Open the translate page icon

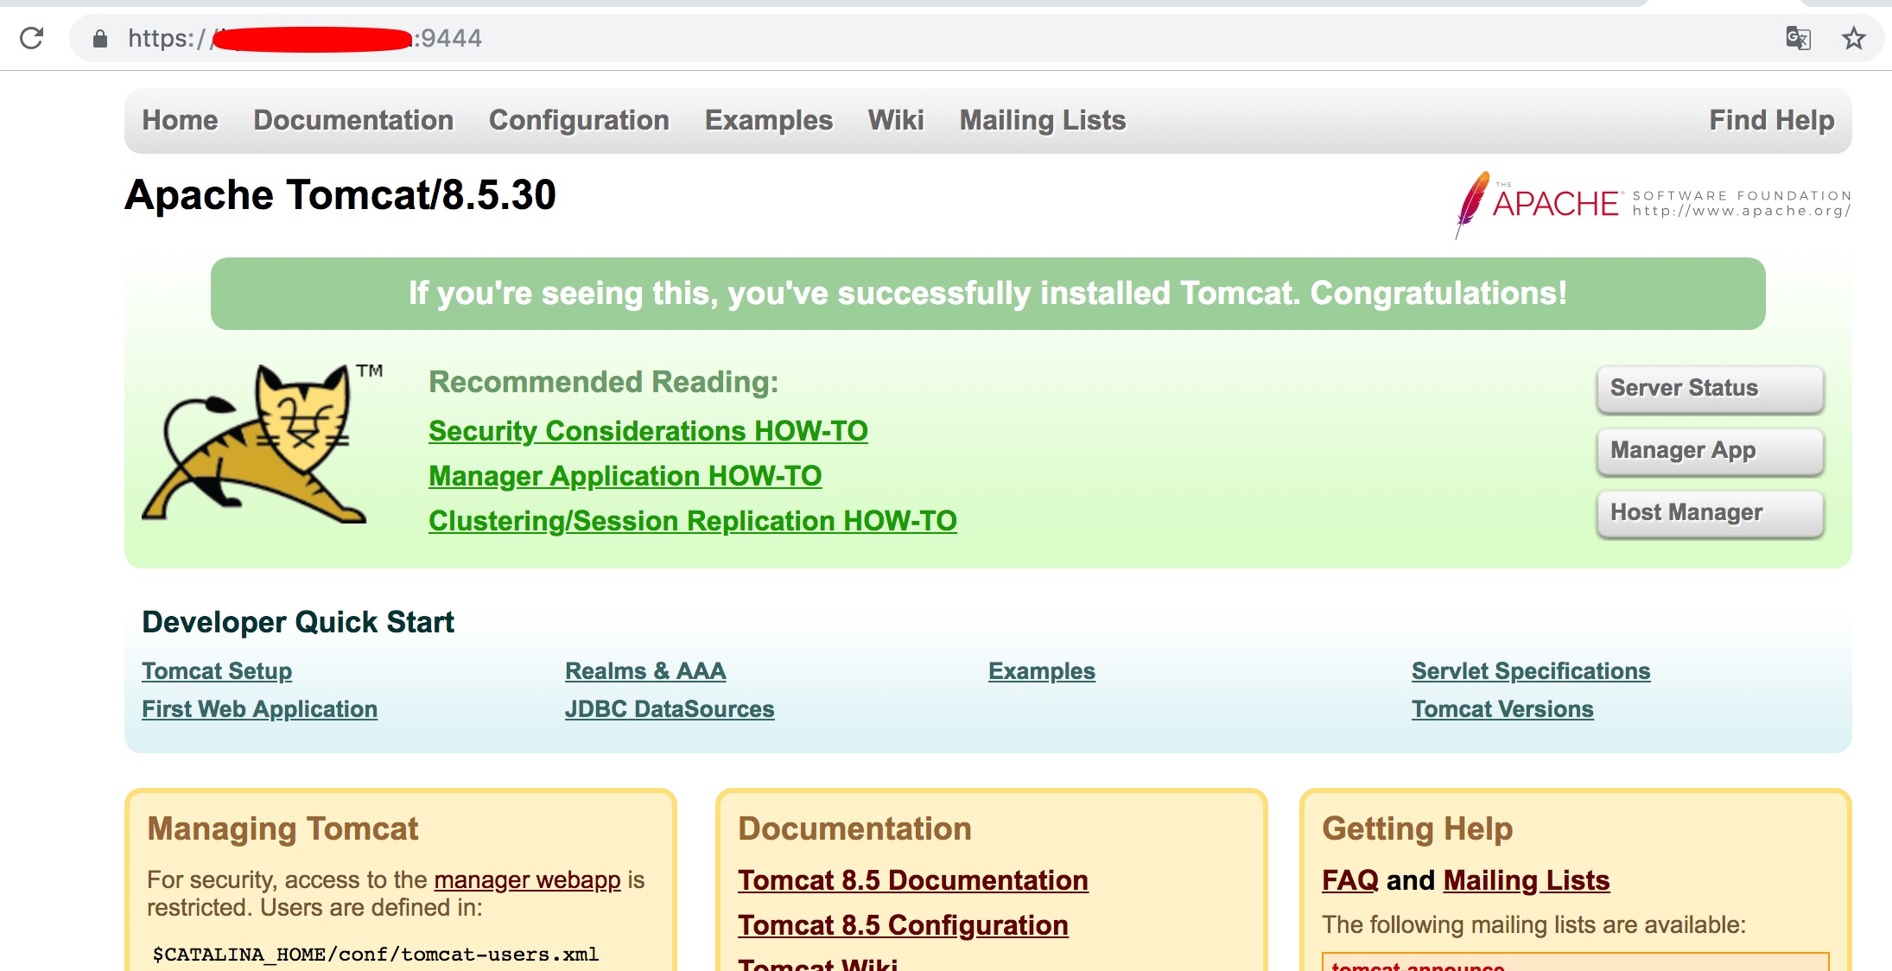click(1798, 38)
